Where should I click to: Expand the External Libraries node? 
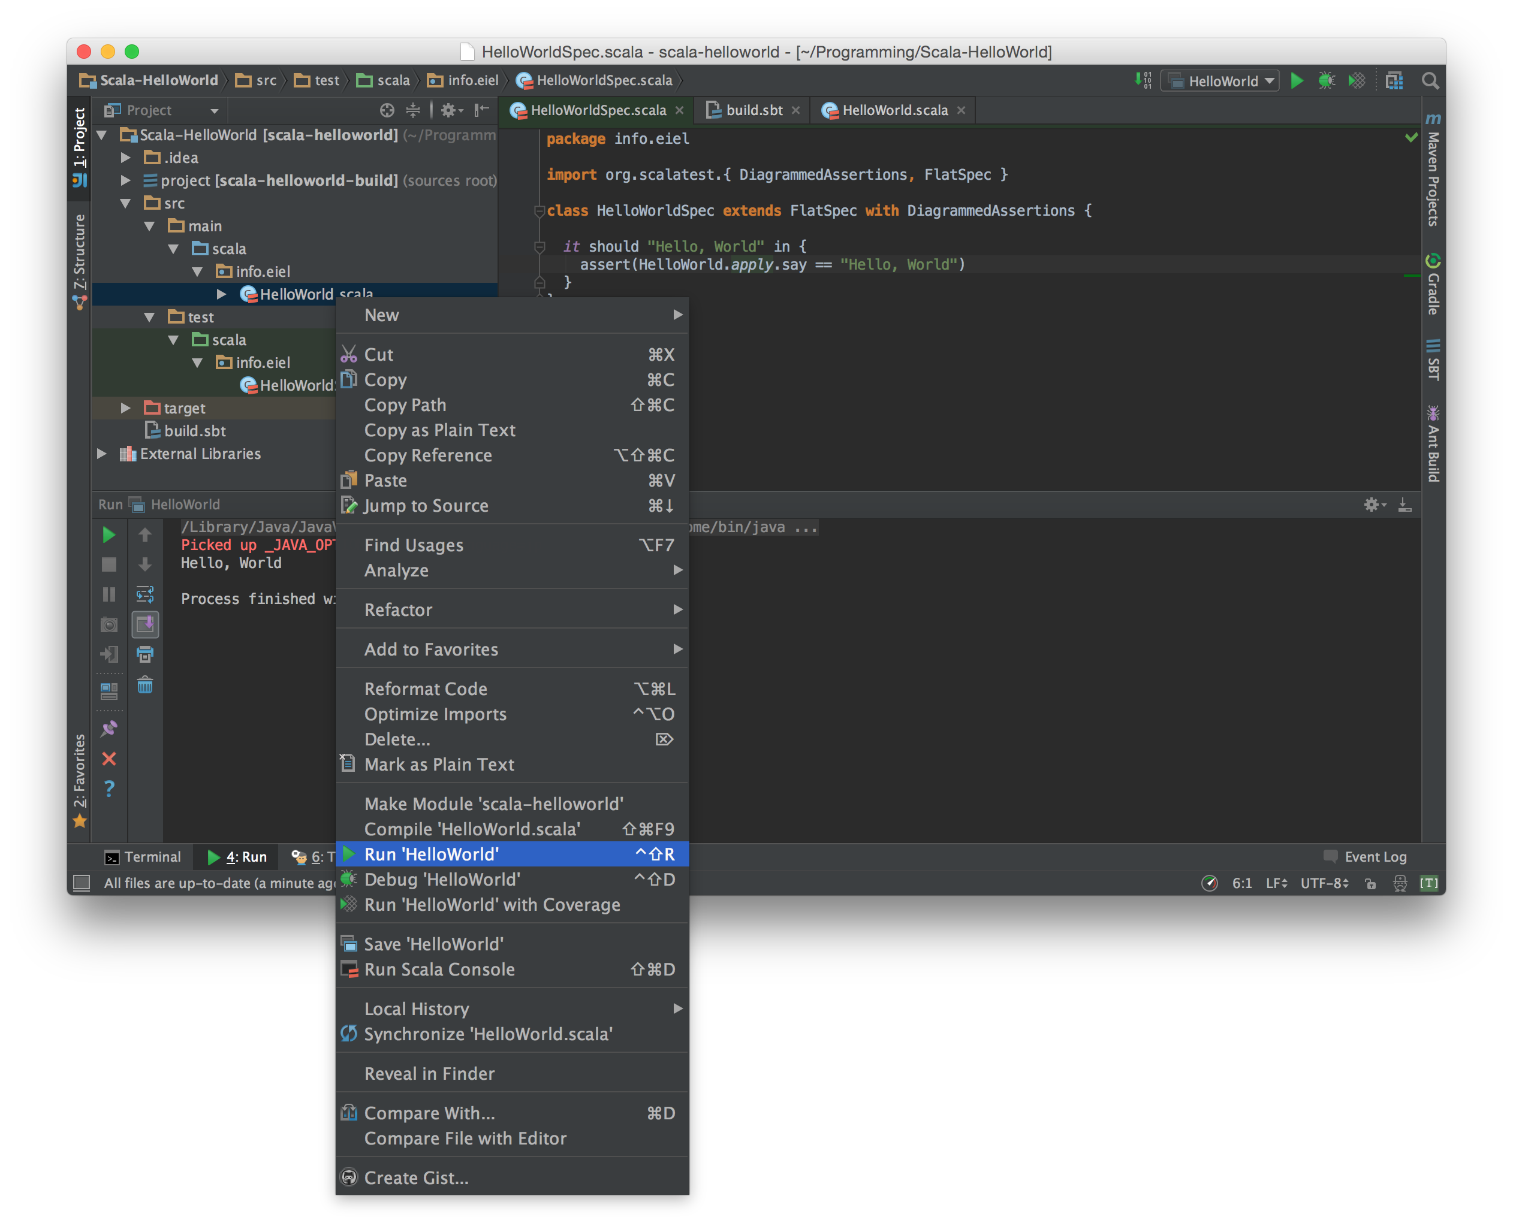[x=102, y=454]
